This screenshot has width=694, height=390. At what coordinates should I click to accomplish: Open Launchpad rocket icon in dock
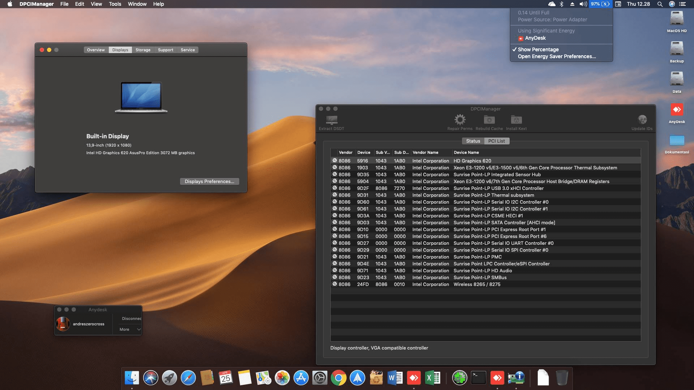tap(170, 378)
